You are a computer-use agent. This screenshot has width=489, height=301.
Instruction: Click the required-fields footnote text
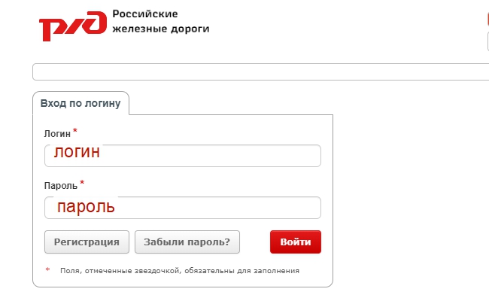tap(180, 271)
